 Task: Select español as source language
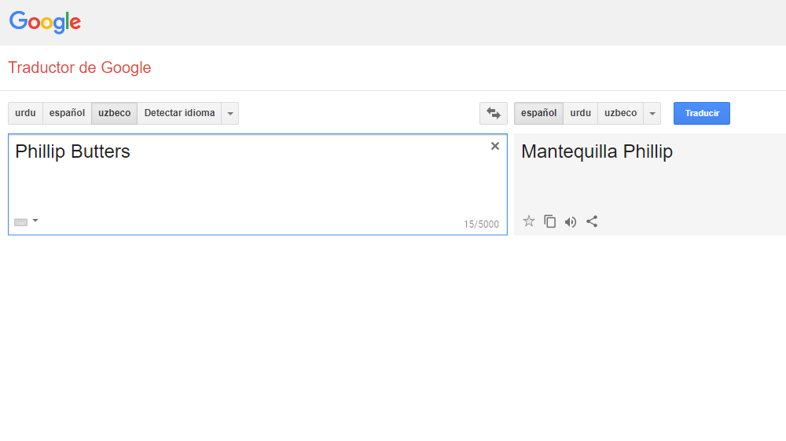[x=67, y=113]
